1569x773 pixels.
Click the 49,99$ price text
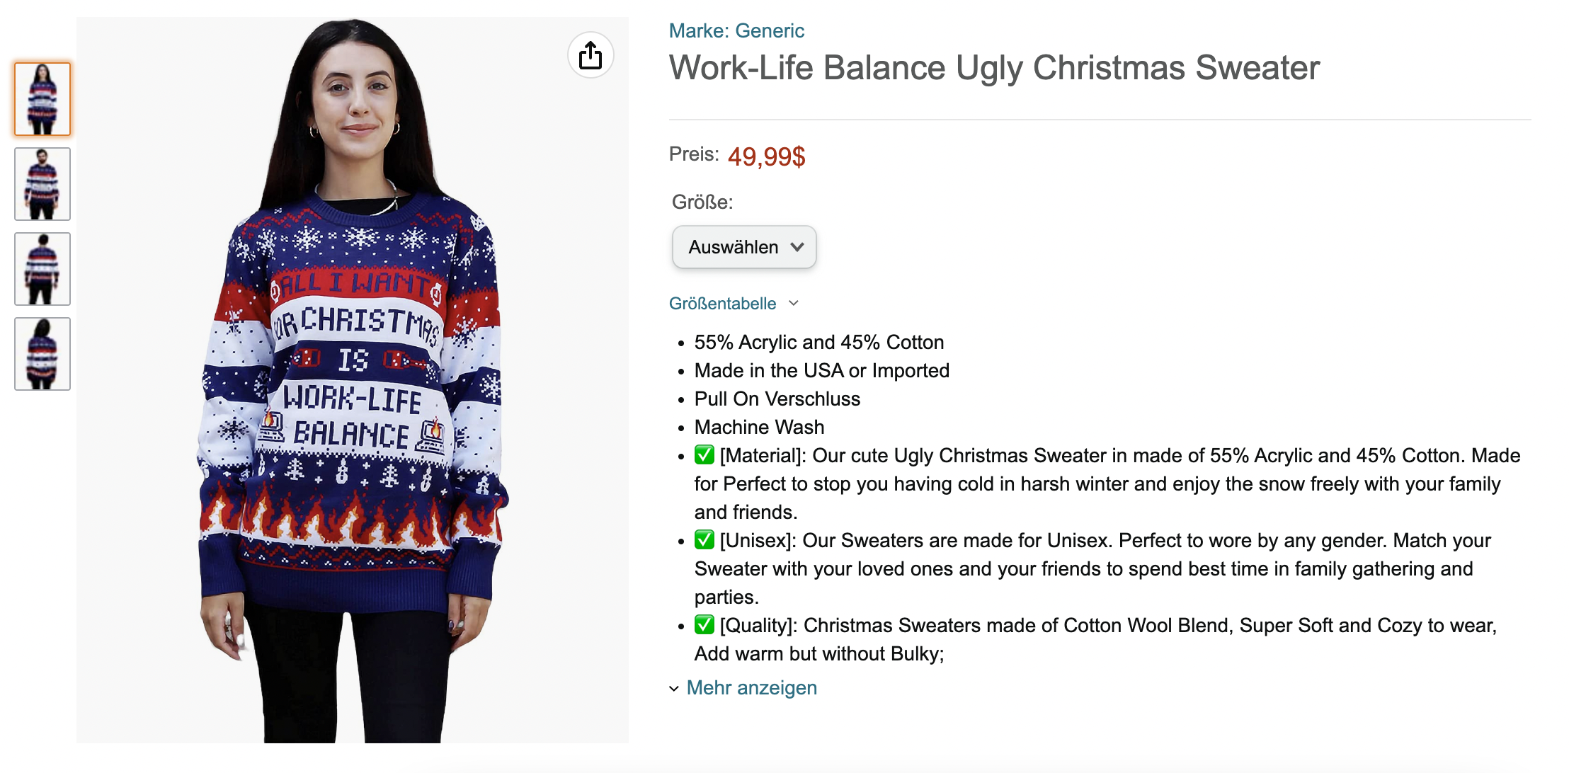pyautogui.click(x=766, y=156)
